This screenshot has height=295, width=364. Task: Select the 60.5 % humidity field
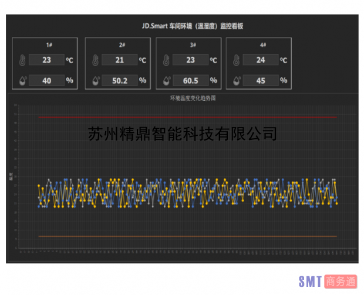pos(190,81)
